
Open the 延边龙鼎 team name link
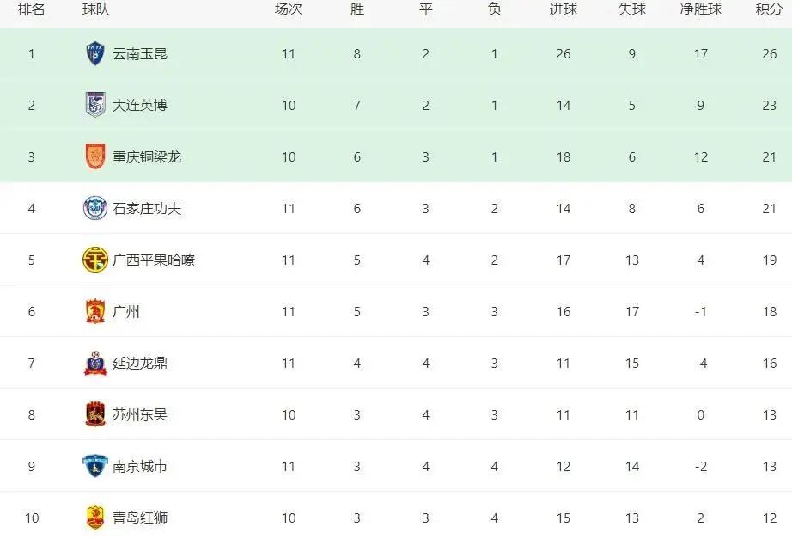coord(139,364)
